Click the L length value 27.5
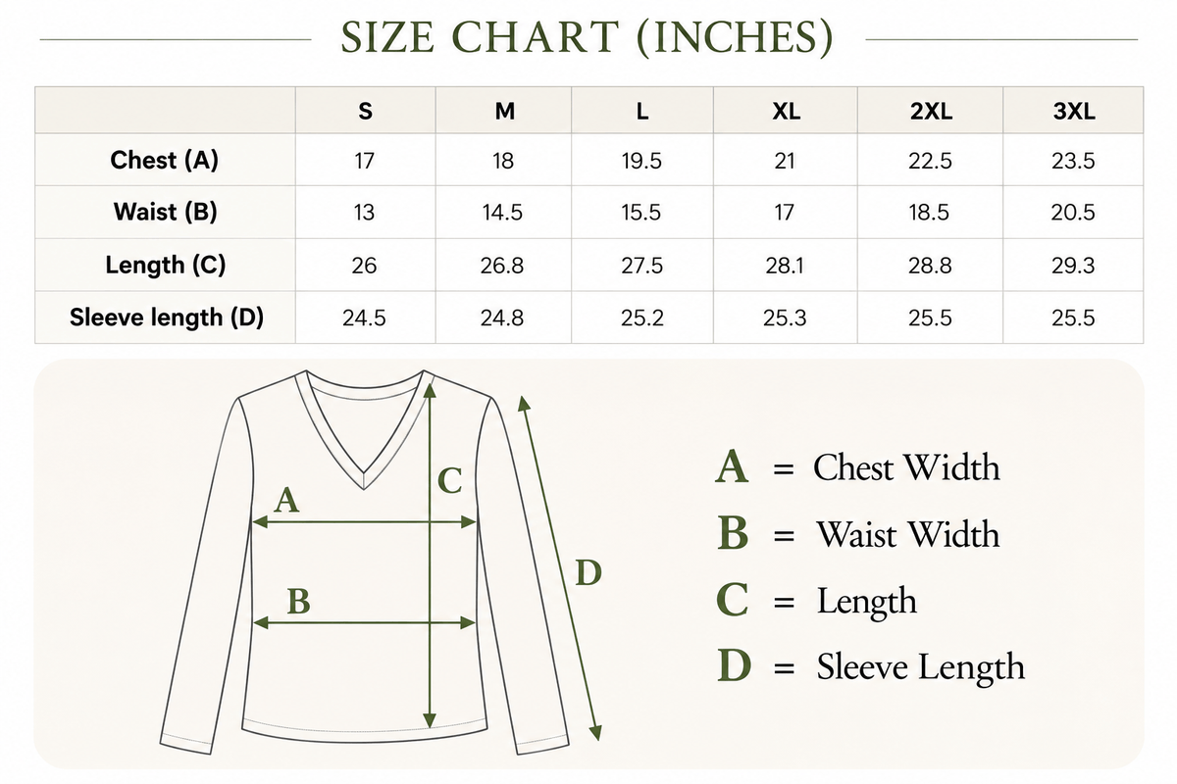 tap(641, 266)
